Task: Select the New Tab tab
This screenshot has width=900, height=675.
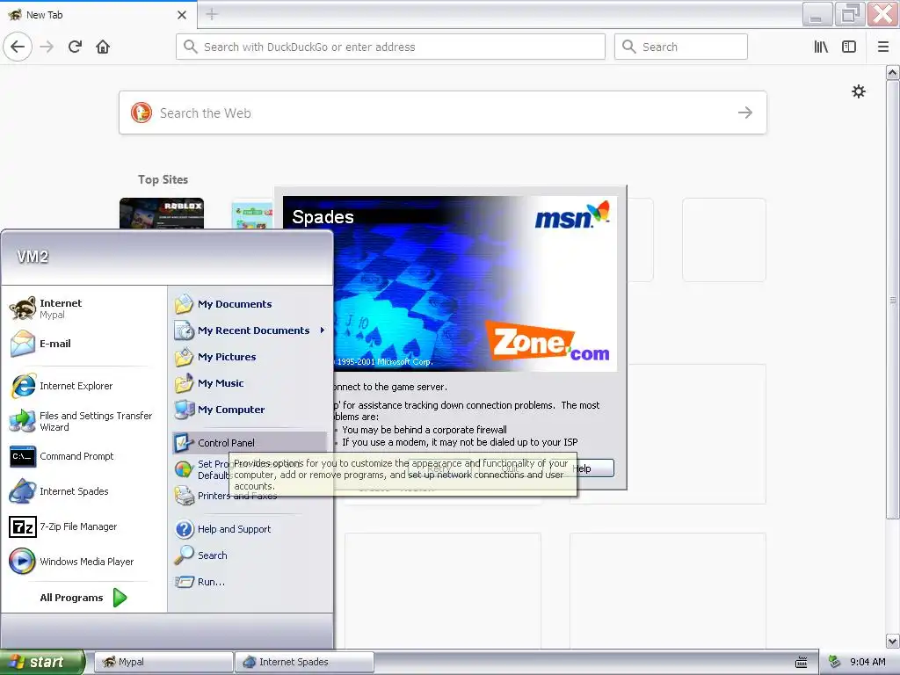Action: tap(98, 15)
